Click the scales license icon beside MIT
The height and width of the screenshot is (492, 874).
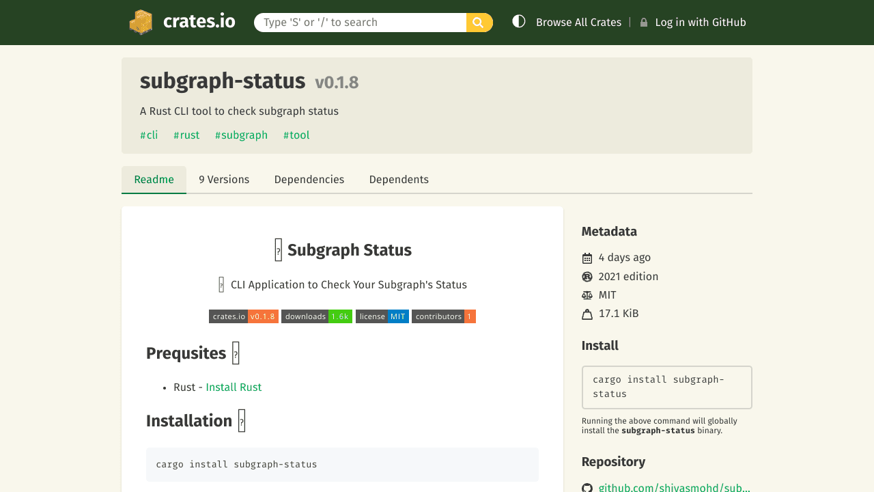(587, 295)
